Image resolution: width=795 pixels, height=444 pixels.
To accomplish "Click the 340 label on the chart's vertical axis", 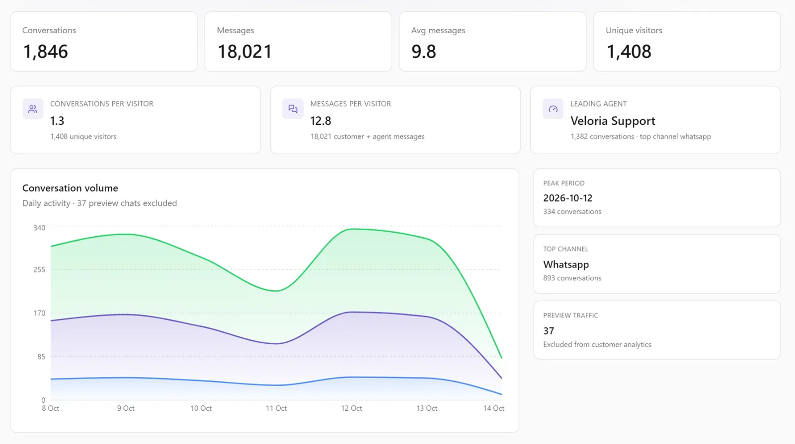I will (39, 228).
